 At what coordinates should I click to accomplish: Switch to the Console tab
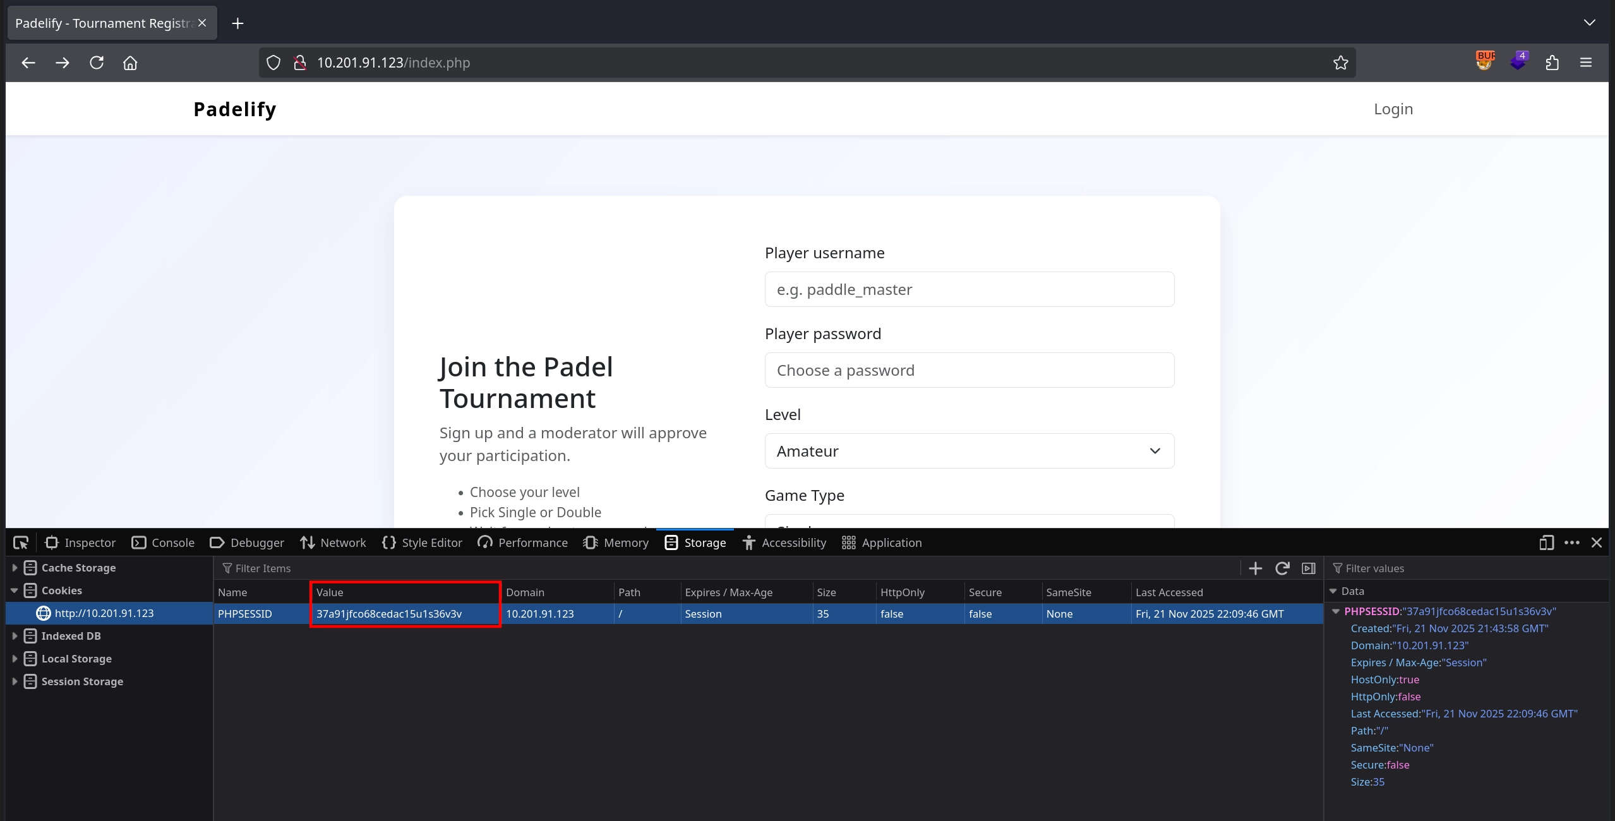tap(163, 542)
